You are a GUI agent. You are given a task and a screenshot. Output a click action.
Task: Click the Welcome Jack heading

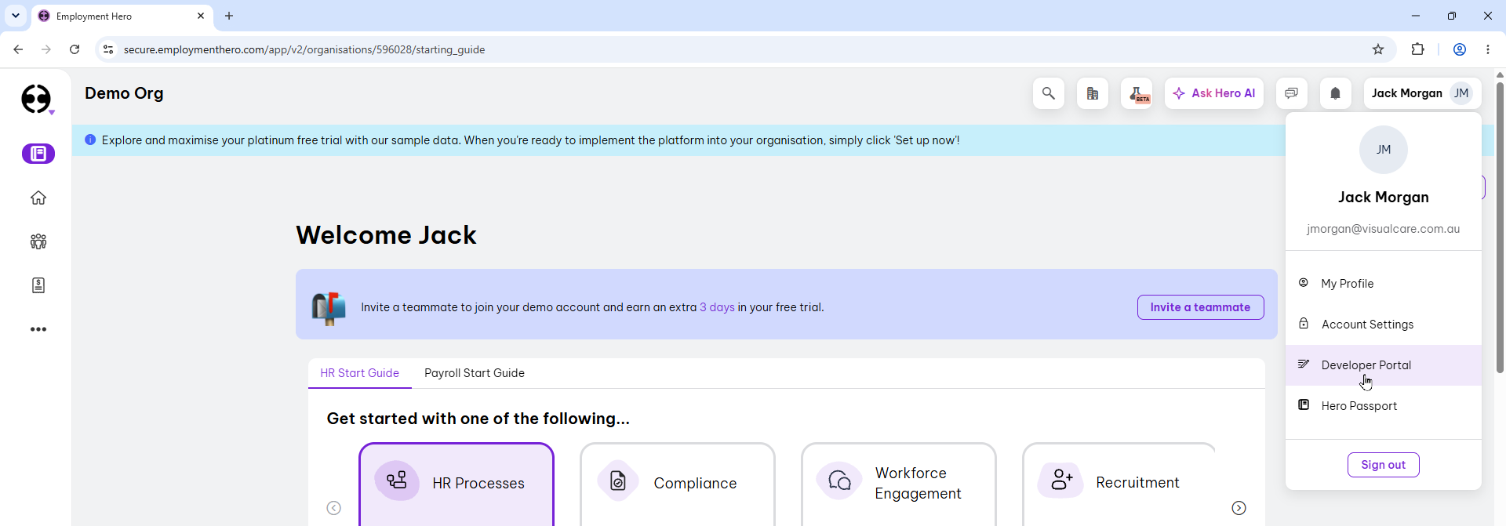click(386, 235)
